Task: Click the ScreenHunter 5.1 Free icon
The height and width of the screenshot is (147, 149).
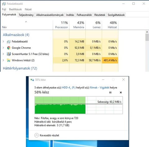Action: [x=9, y=54]
